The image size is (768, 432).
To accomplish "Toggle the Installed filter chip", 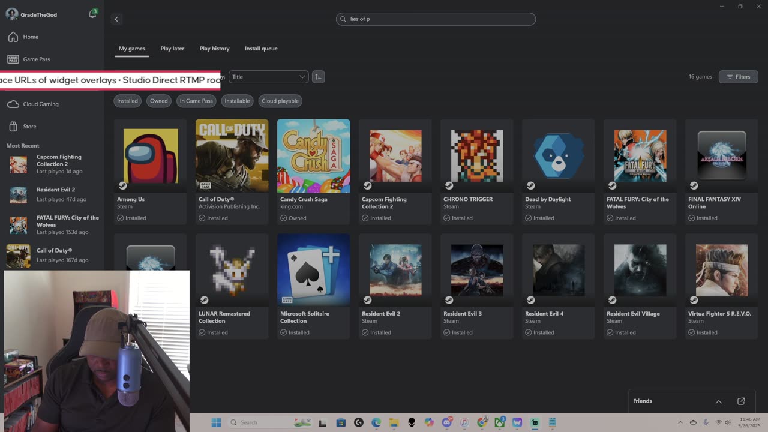I will point(127,101).
